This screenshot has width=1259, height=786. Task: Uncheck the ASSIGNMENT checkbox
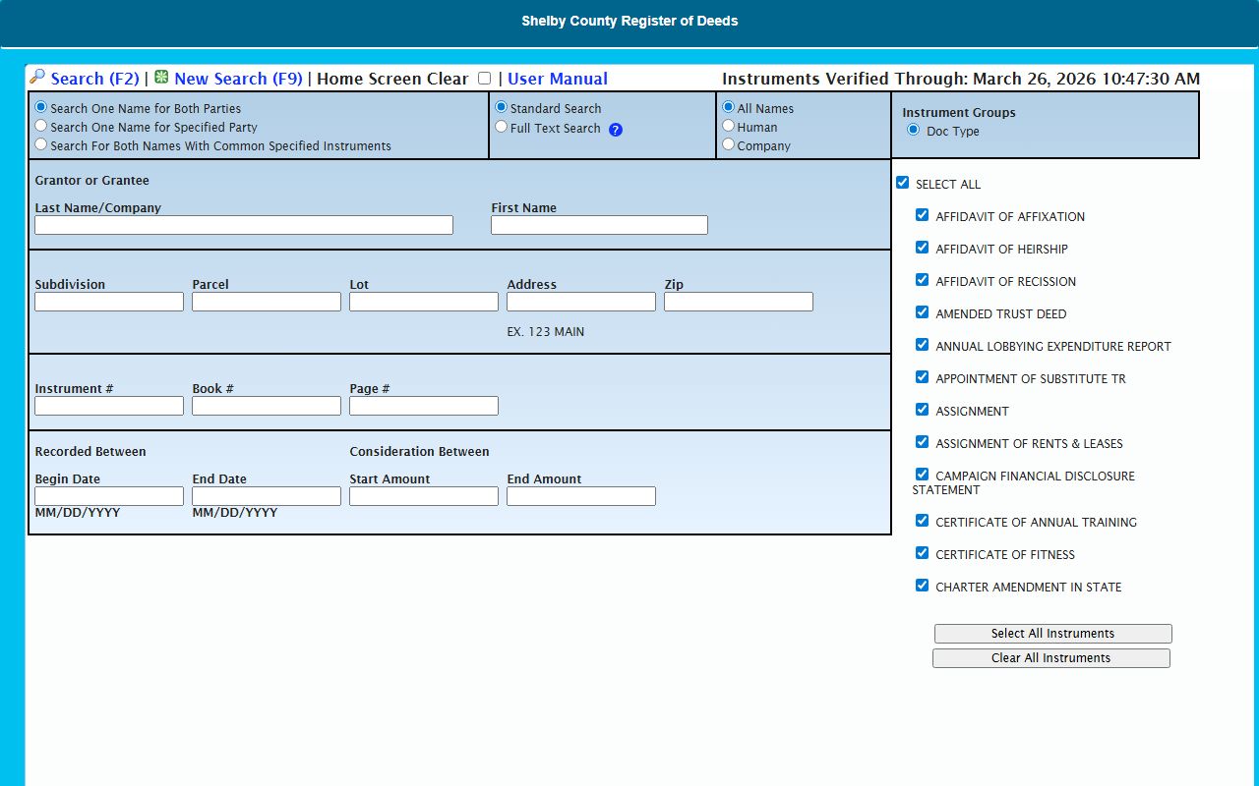click(923, 410)
